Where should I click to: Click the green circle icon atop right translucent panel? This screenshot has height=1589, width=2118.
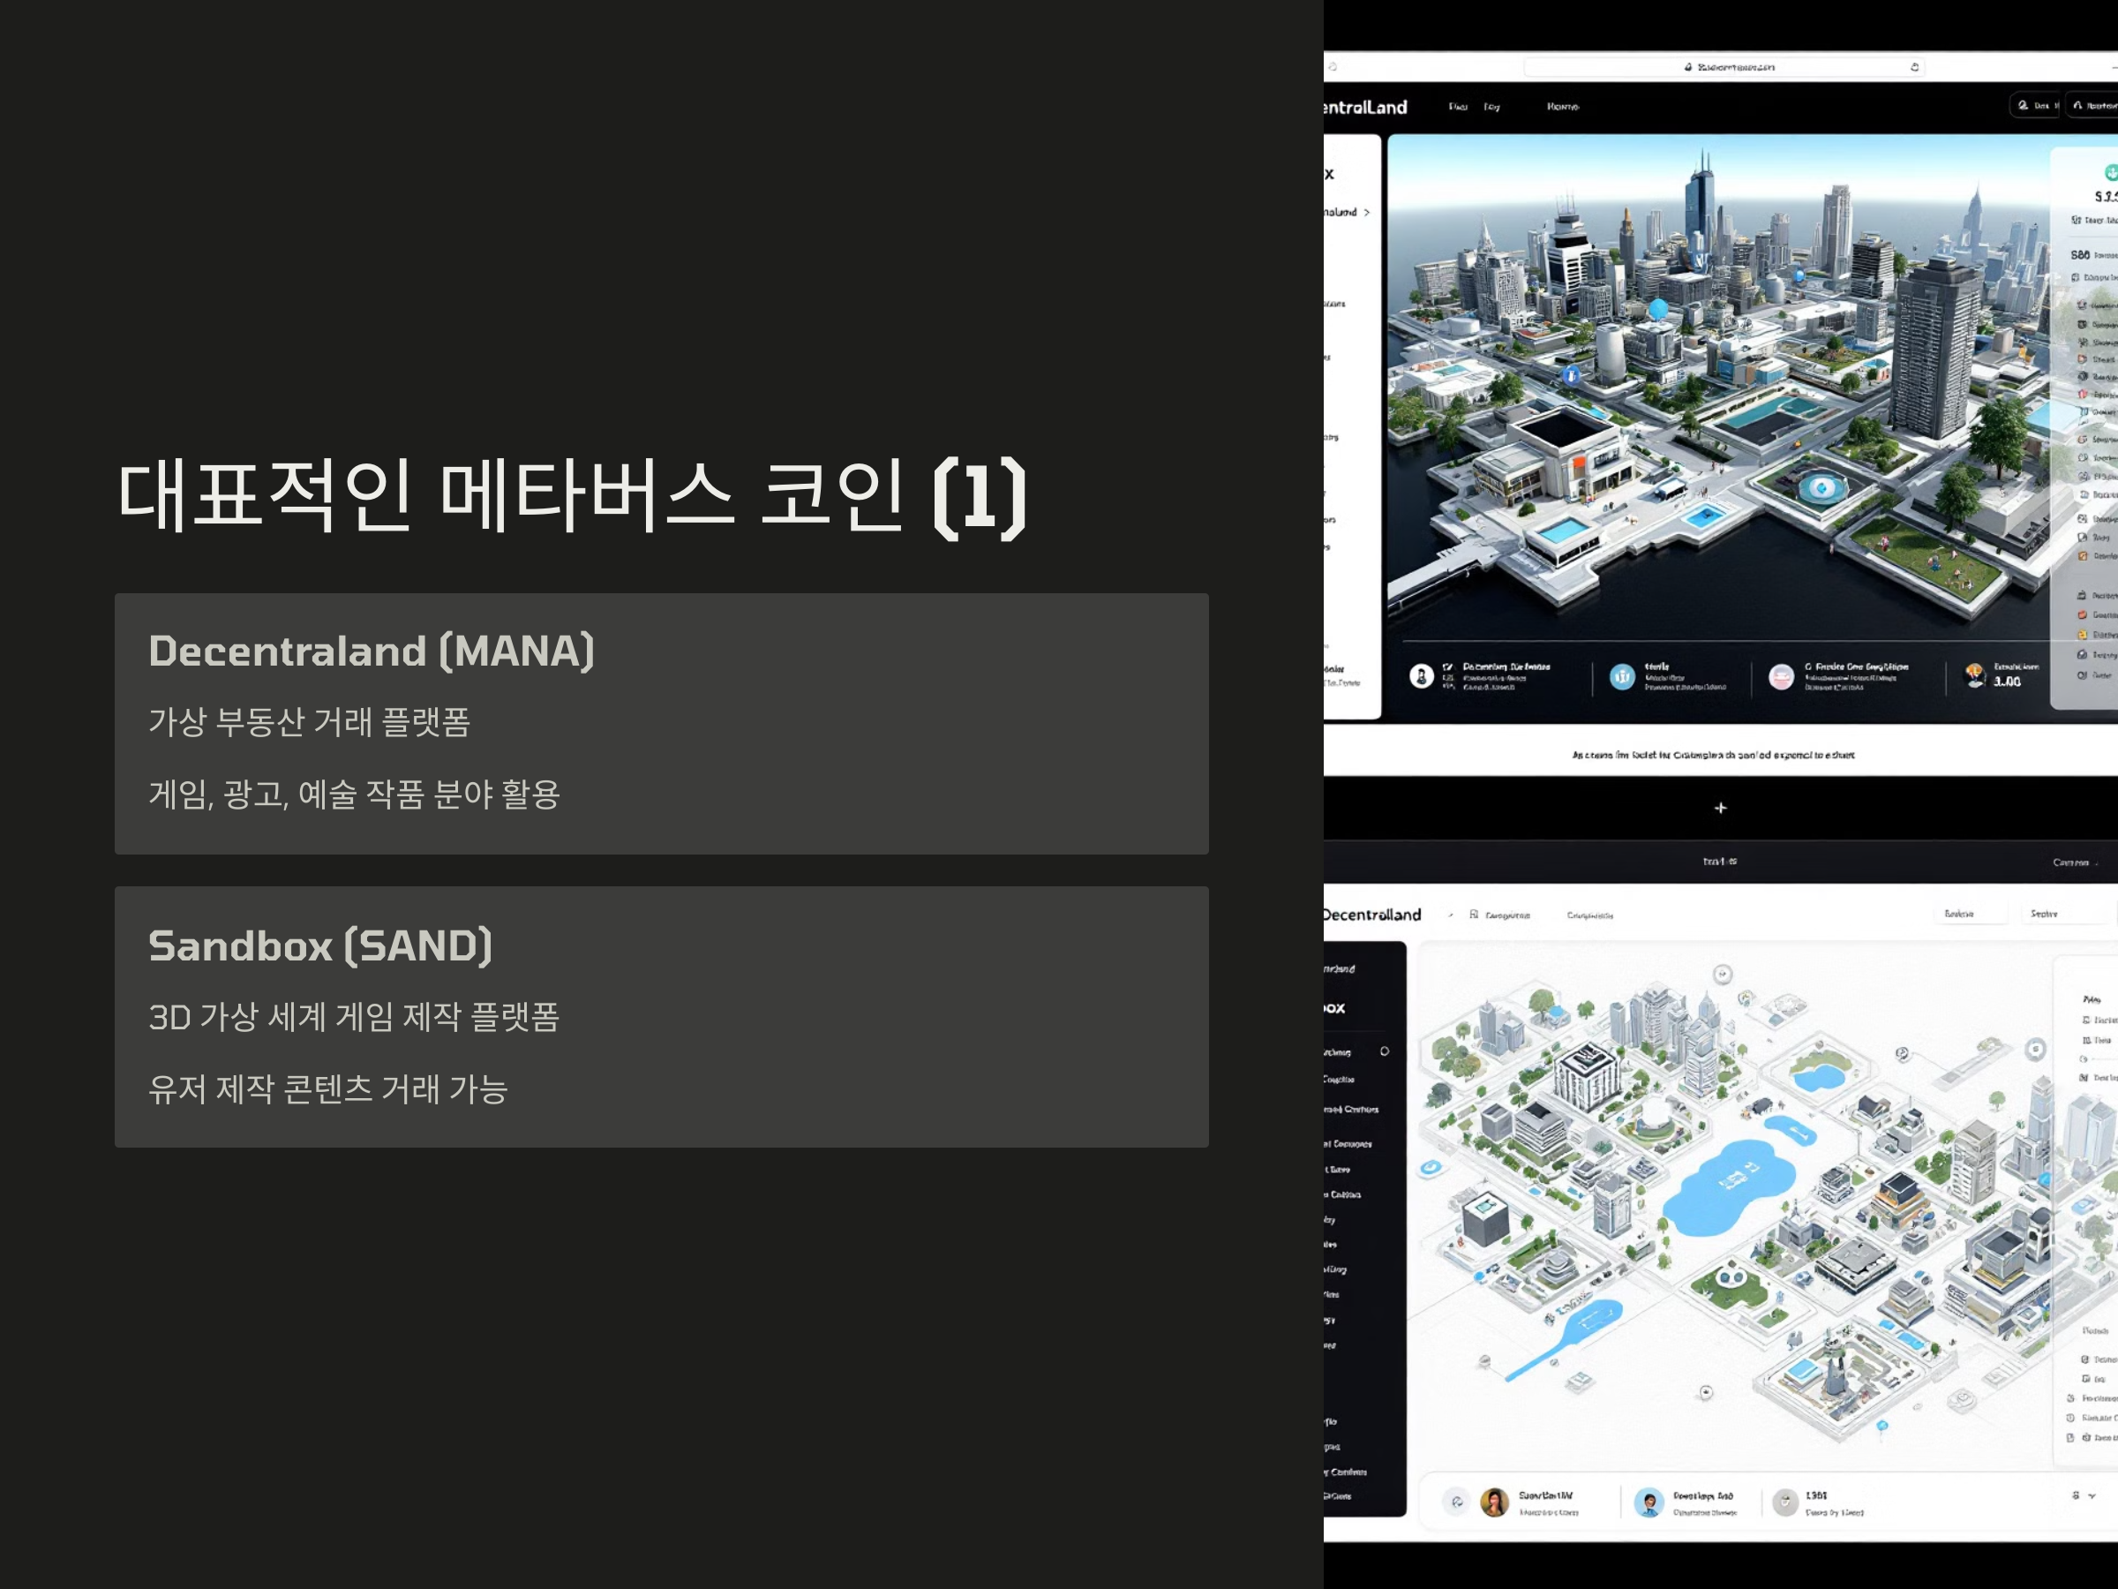[x=2110, y=172]
